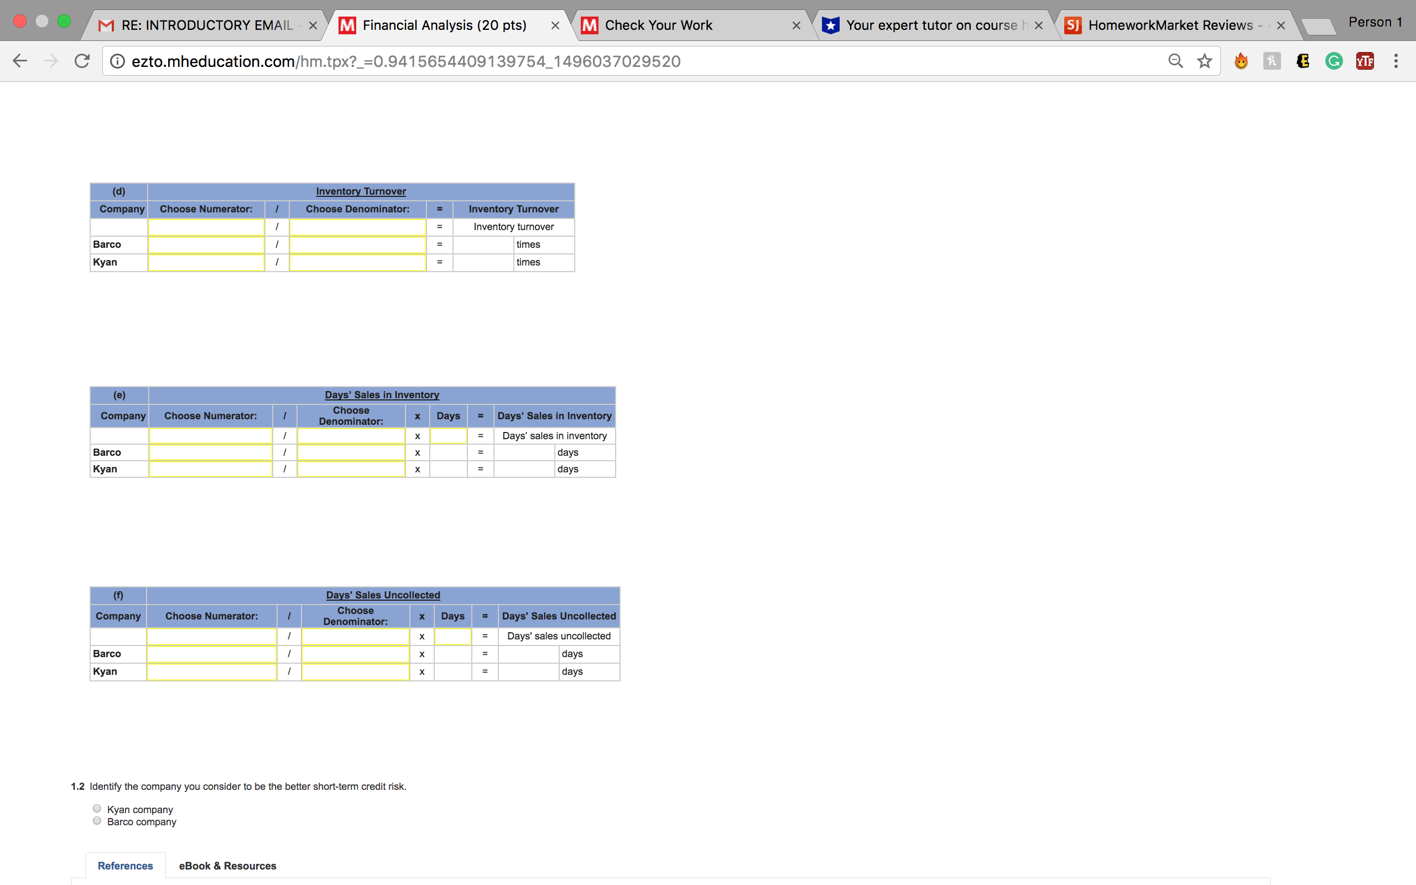Click the magnifier zoom icon in toolbar

pyautogui.click(x=1175, y=61)
